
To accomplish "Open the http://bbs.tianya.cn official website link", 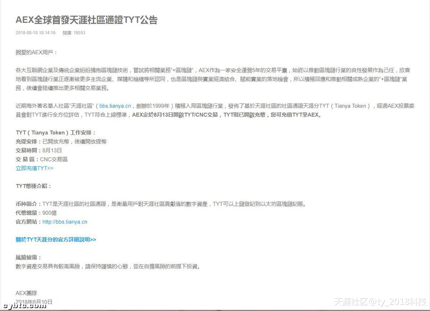I will pos(65,222).
